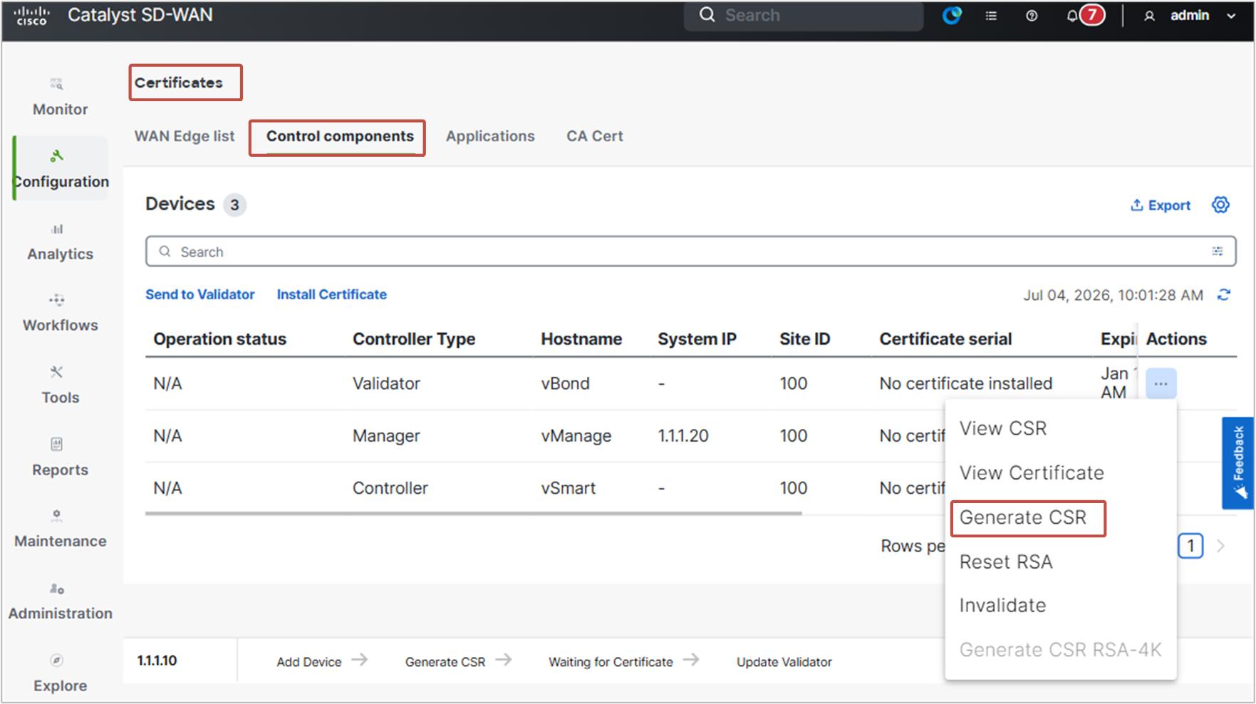Image resolution: width=1256 pixels, height=704 pixels.
Task: Click the horizontal table scrollbar
Action: 474,513
